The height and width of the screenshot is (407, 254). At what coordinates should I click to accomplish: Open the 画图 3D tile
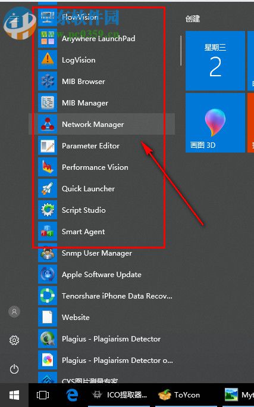(x=215, y=123)
